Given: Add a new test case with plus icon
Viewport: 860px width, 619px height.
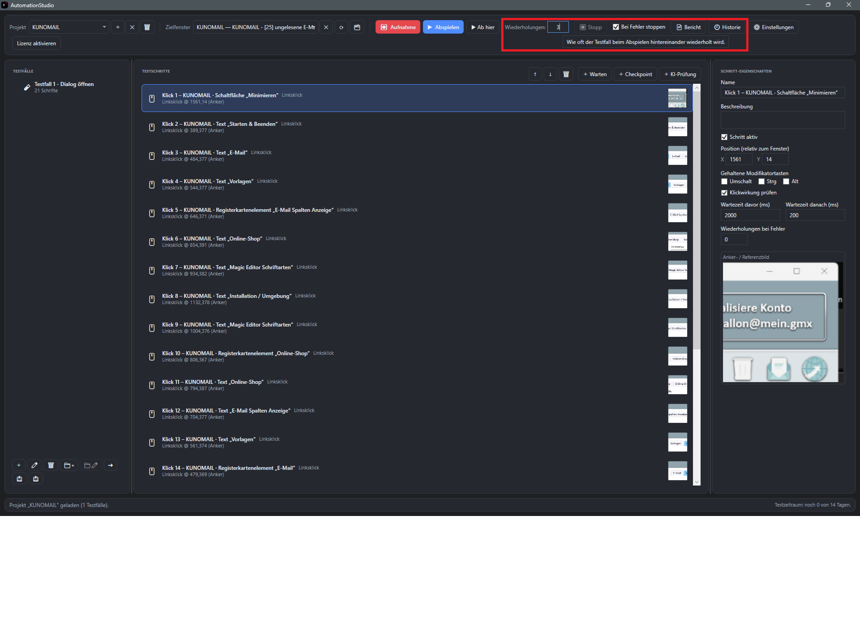Looking at the screenshot, I should (19, 465).
